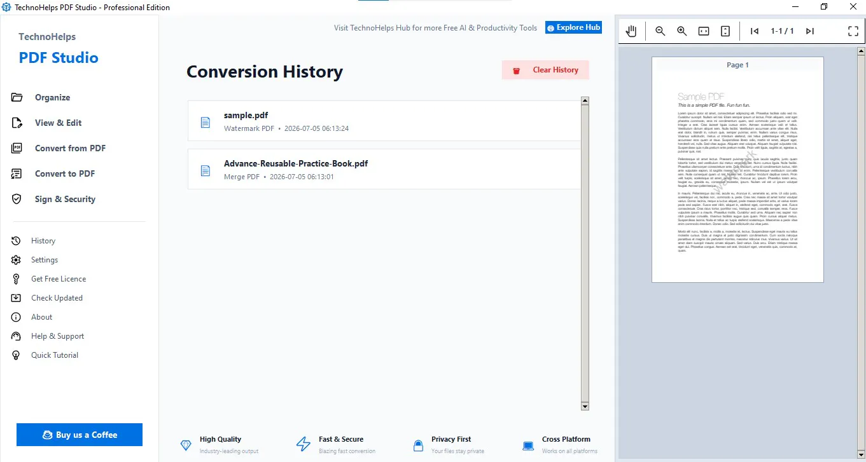Click the Fast & Secure lightning icon
The width and height of the screenshot is (866, 462).
[x=304, y=444]
